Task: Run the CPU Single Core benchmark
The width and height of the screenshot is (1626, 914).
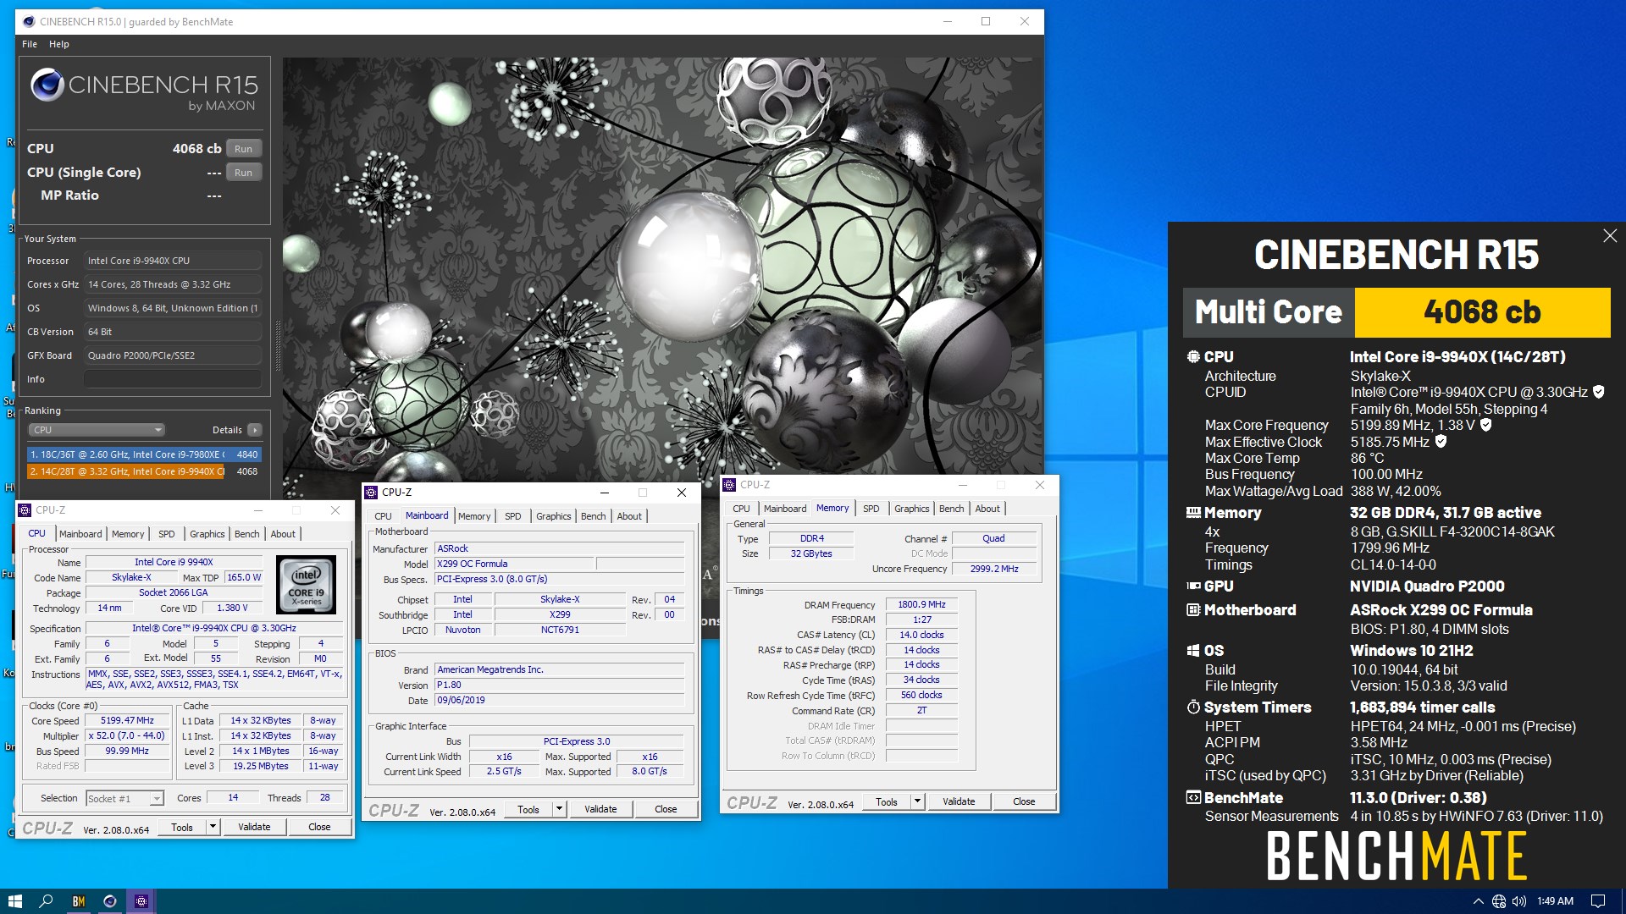Action: pyautogui.click(x=244, y=172)
